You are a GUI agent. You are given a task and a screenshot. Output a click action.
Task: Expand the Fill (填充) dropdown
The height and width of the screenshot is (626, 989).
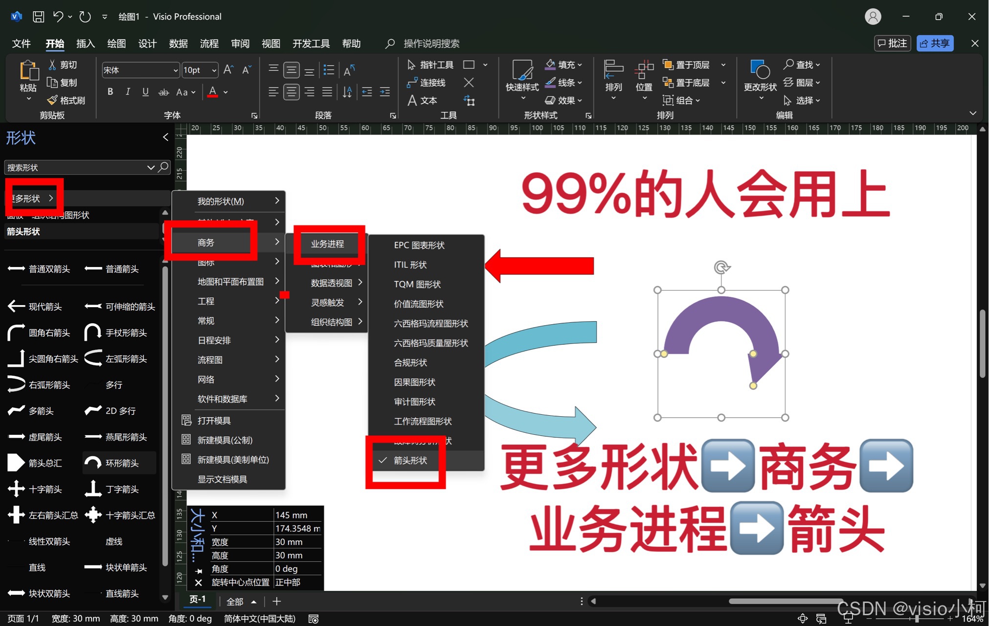(x=580, y=65)
